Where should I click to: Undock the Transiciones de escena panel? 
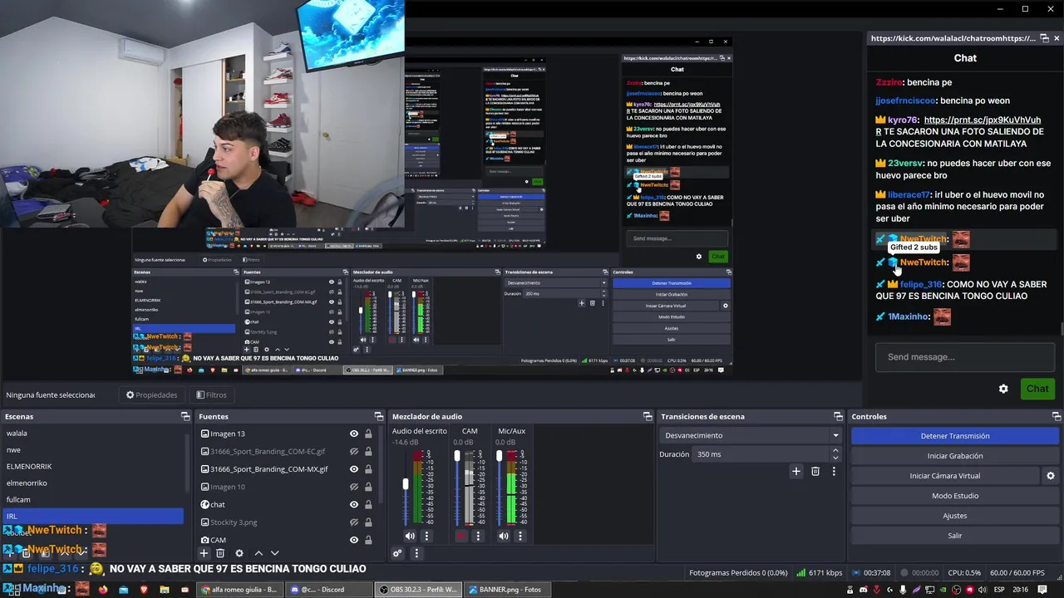pyautogui.click(x=839, y=416)
